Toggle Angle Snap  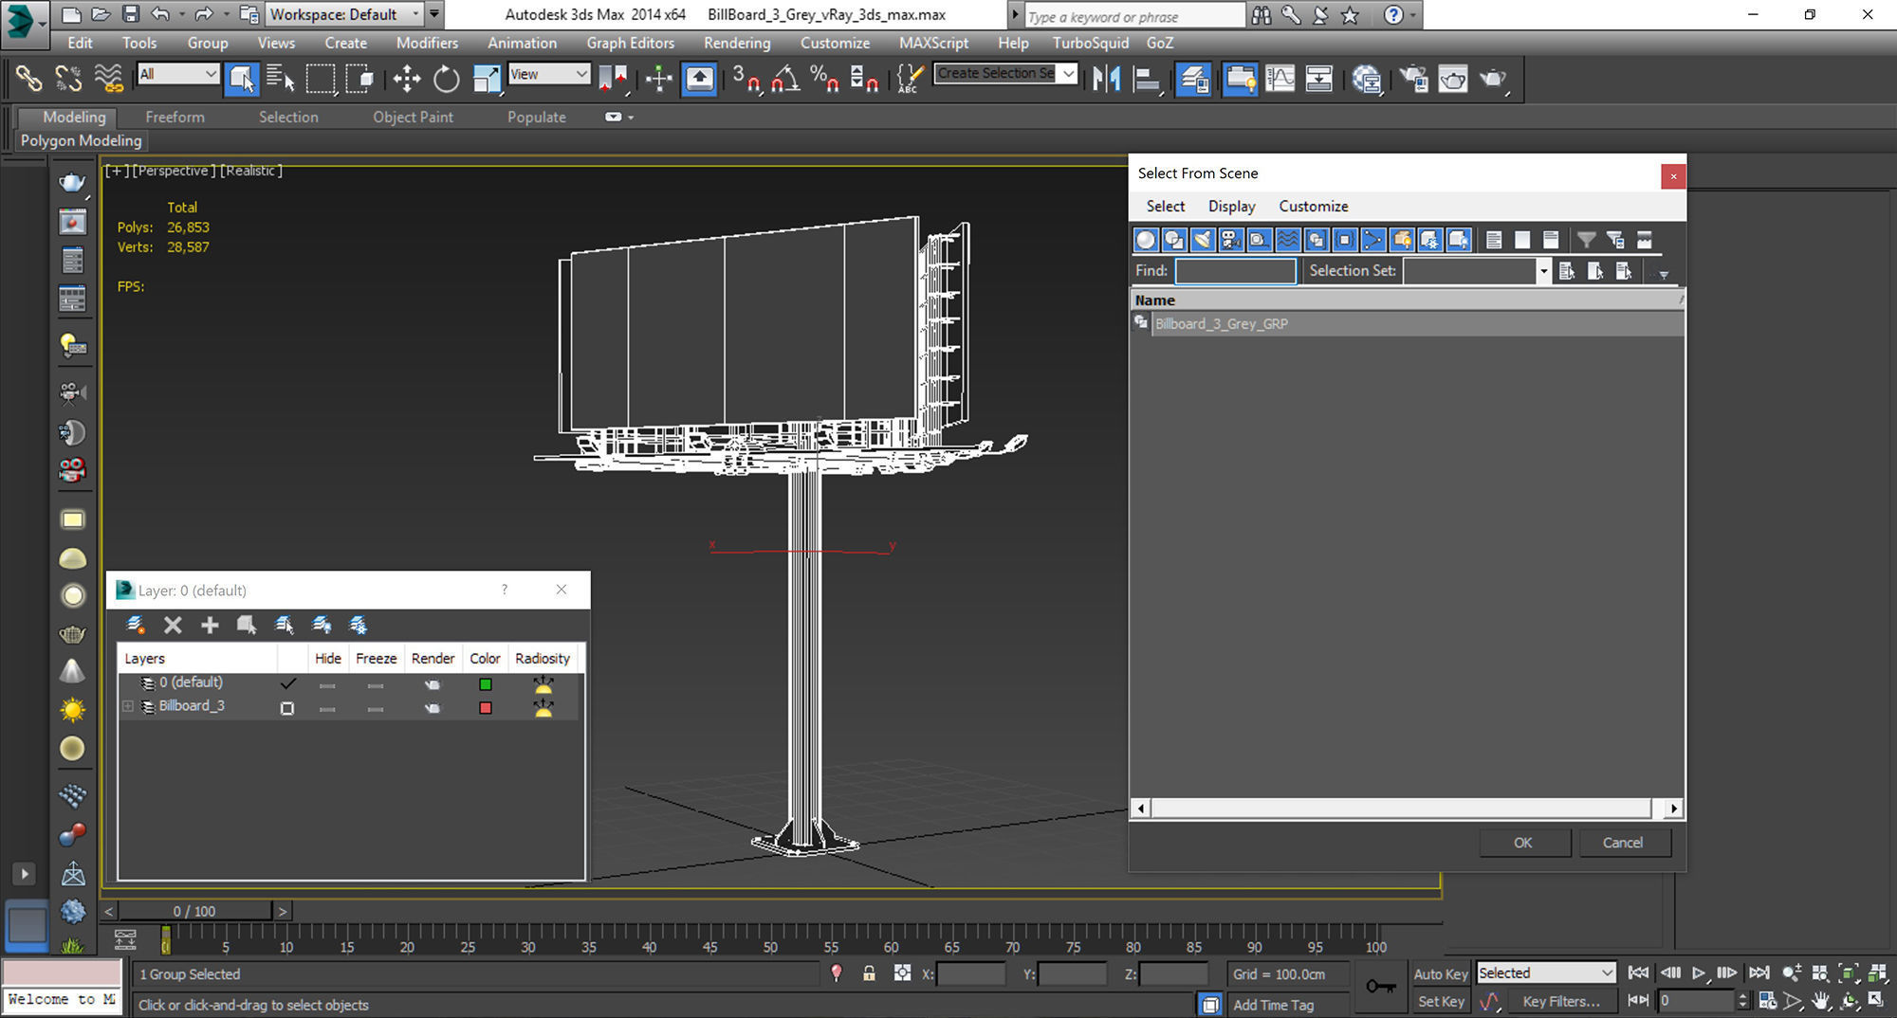tap(785, 79)
